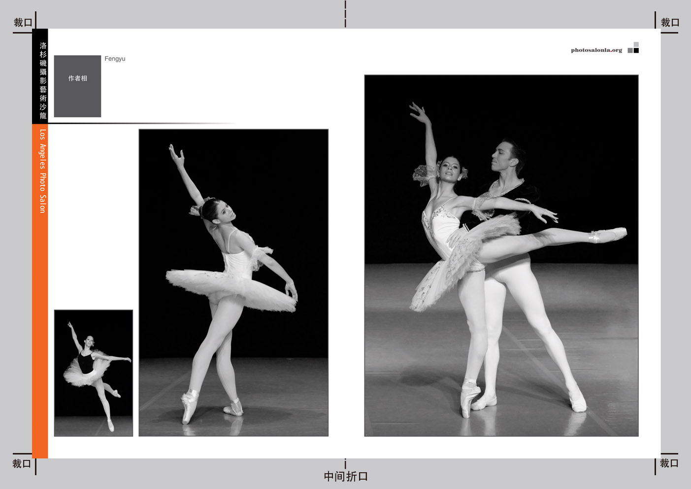Click the bottom-right 裁口 crop label
This screenshot has height=489, width=691.
click(x=669, y=463)
